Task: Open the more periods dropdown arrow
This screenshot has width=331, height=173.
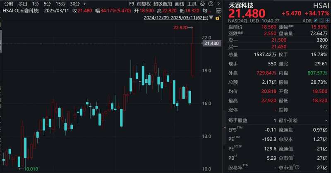Action: point(85,4)
